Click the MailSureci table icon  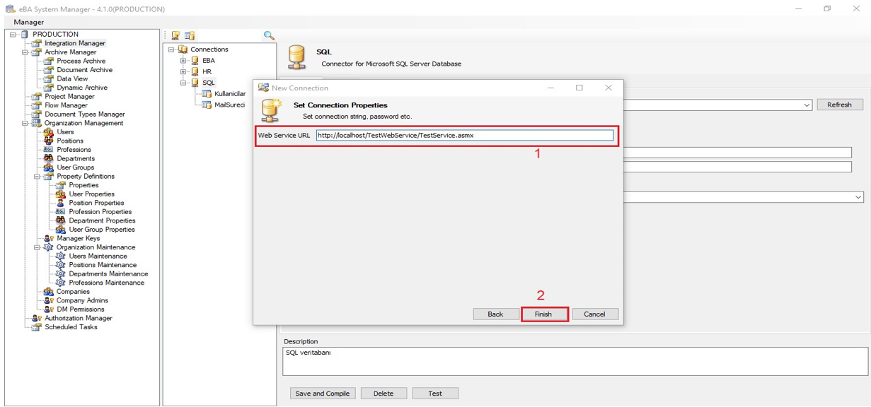[207, 105]
